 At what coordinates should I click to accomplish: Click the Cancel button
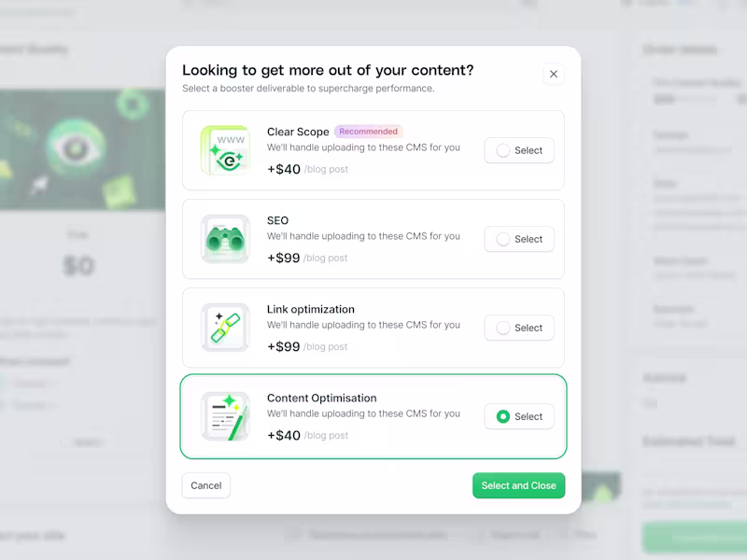[x=205, y=485]
